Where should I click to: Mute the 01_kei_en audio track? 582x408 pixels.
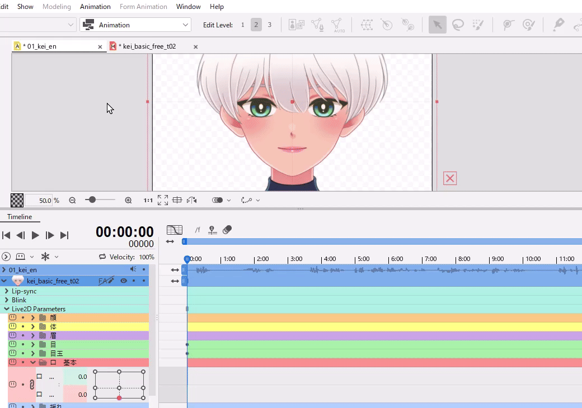133,269
